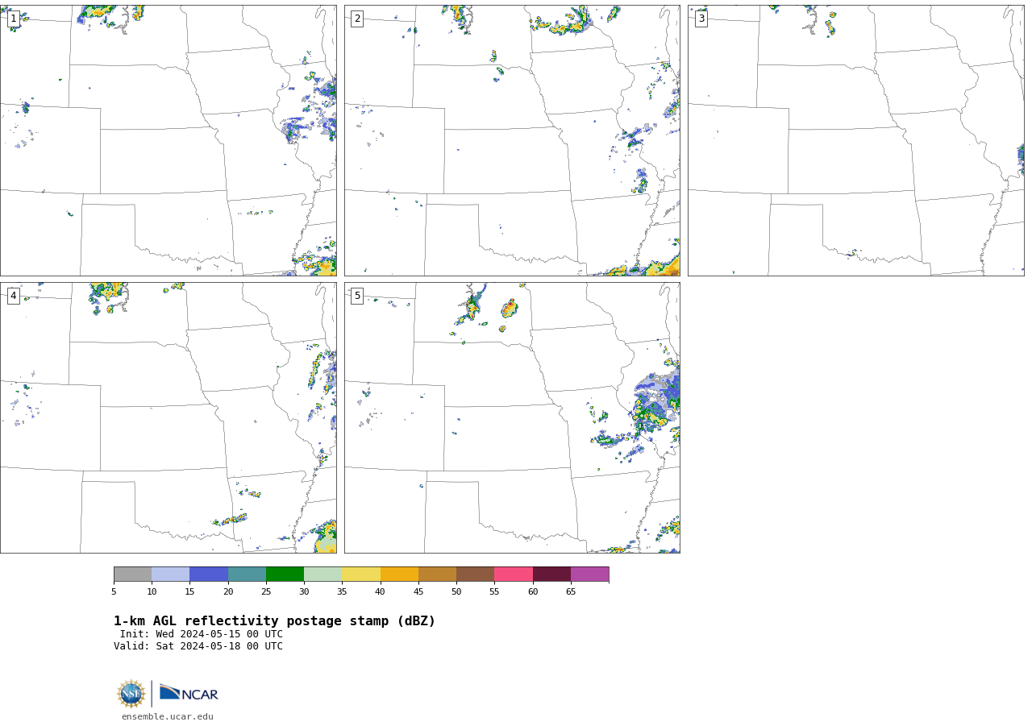Click the number label on panel 5
Image resolution: width=1032 pixels, height=726 pixels.
(357, 296)
